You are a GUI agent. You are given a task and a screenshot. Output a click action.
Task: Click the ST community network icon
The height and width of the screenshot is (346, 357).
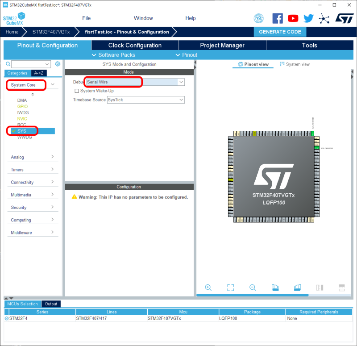pyautogui.click(x=324, y=18)
